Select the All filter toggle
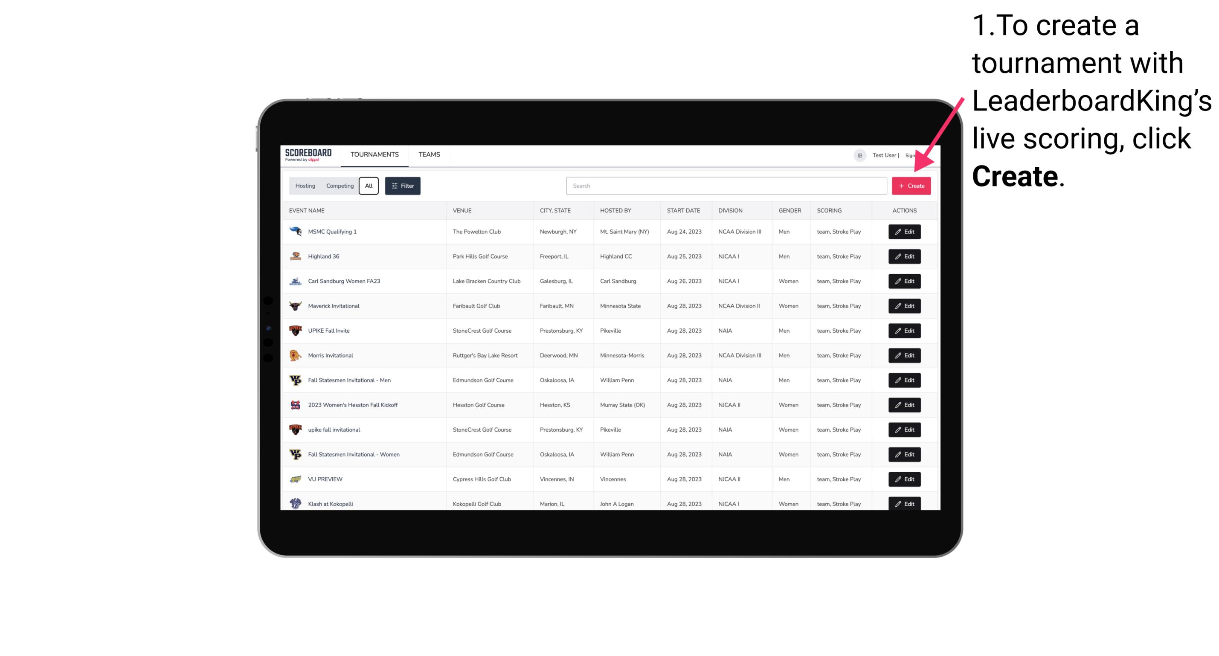Viewport: 1219px width, 656px height. [x=368, y=185]
